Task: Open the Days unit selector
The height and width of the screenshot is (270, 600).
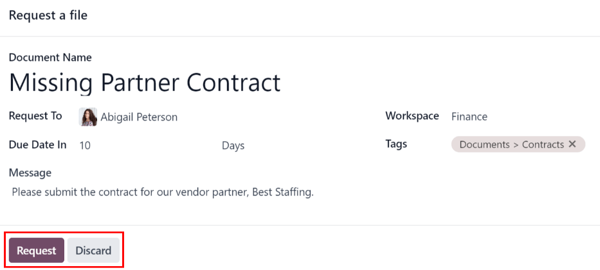Action: (x=233, y=146)
